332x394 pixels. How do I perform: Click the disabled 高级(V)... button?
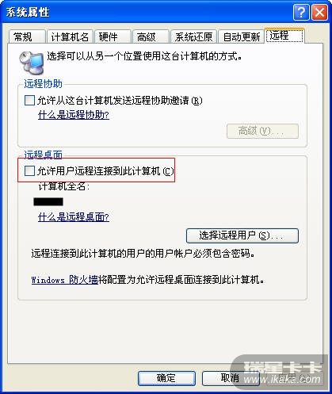(x=262, y=131)
